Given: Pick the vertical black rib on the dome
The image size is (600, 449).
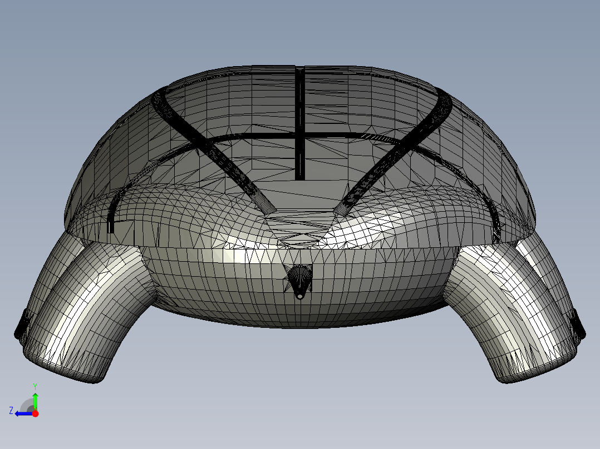Looking at the screenshot, I should 300,123.
